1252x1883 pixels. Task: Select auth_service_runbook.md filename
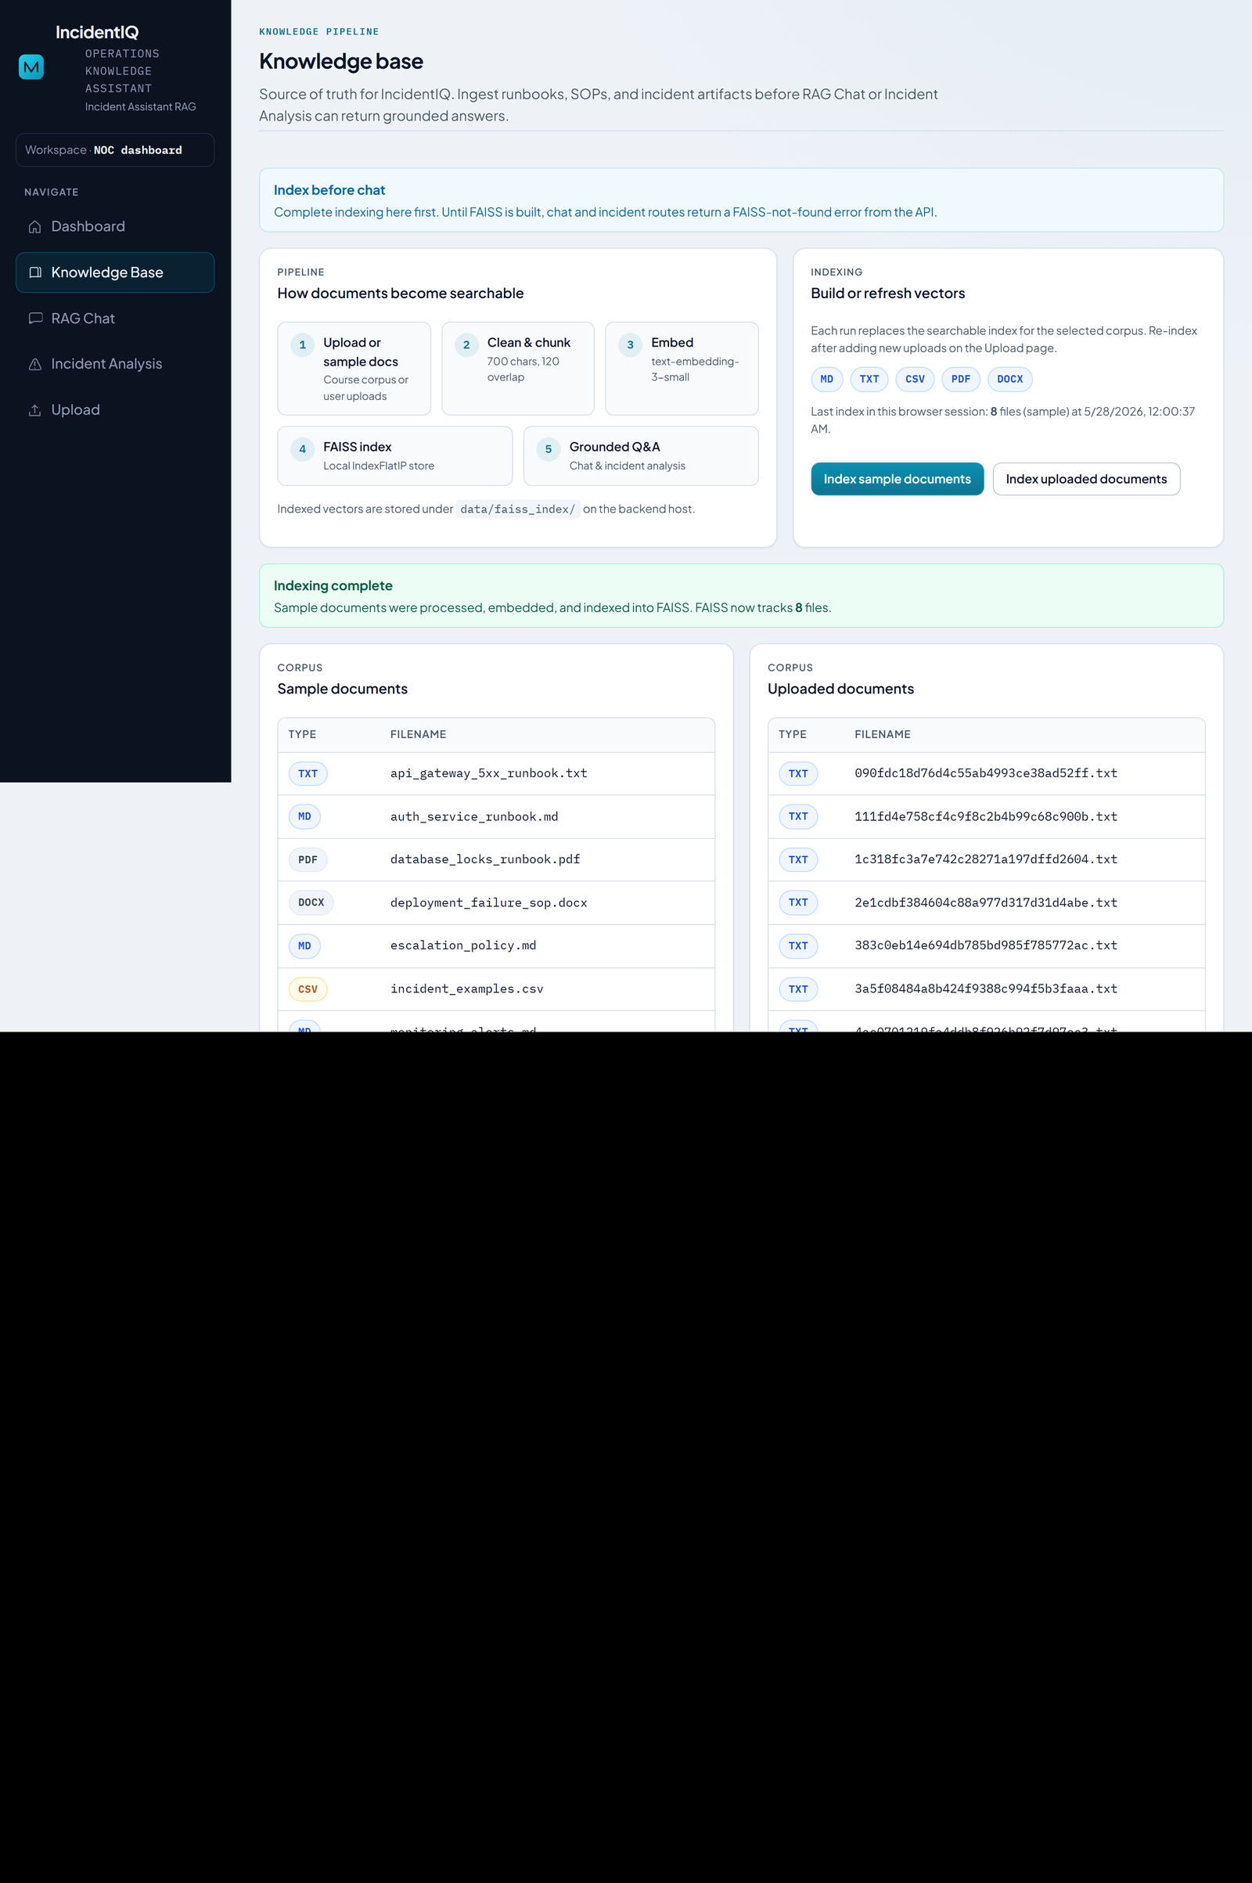[x=474, y=817]
